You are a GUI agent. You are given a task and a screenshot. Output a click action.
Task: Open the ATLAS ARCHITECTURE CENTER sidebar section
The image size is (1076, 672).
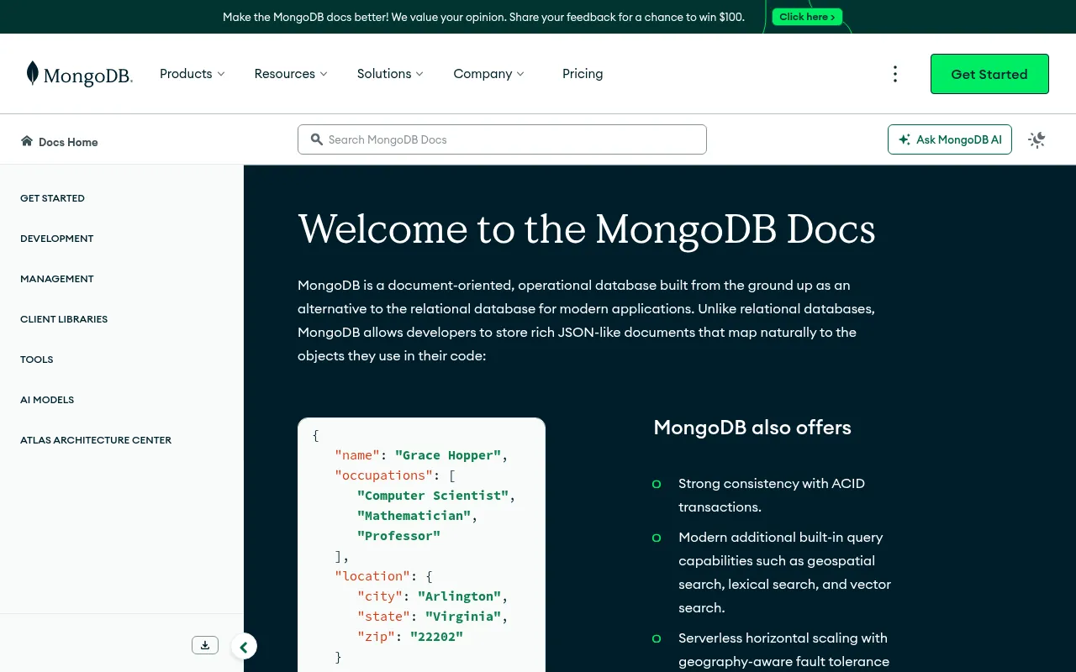96,440
